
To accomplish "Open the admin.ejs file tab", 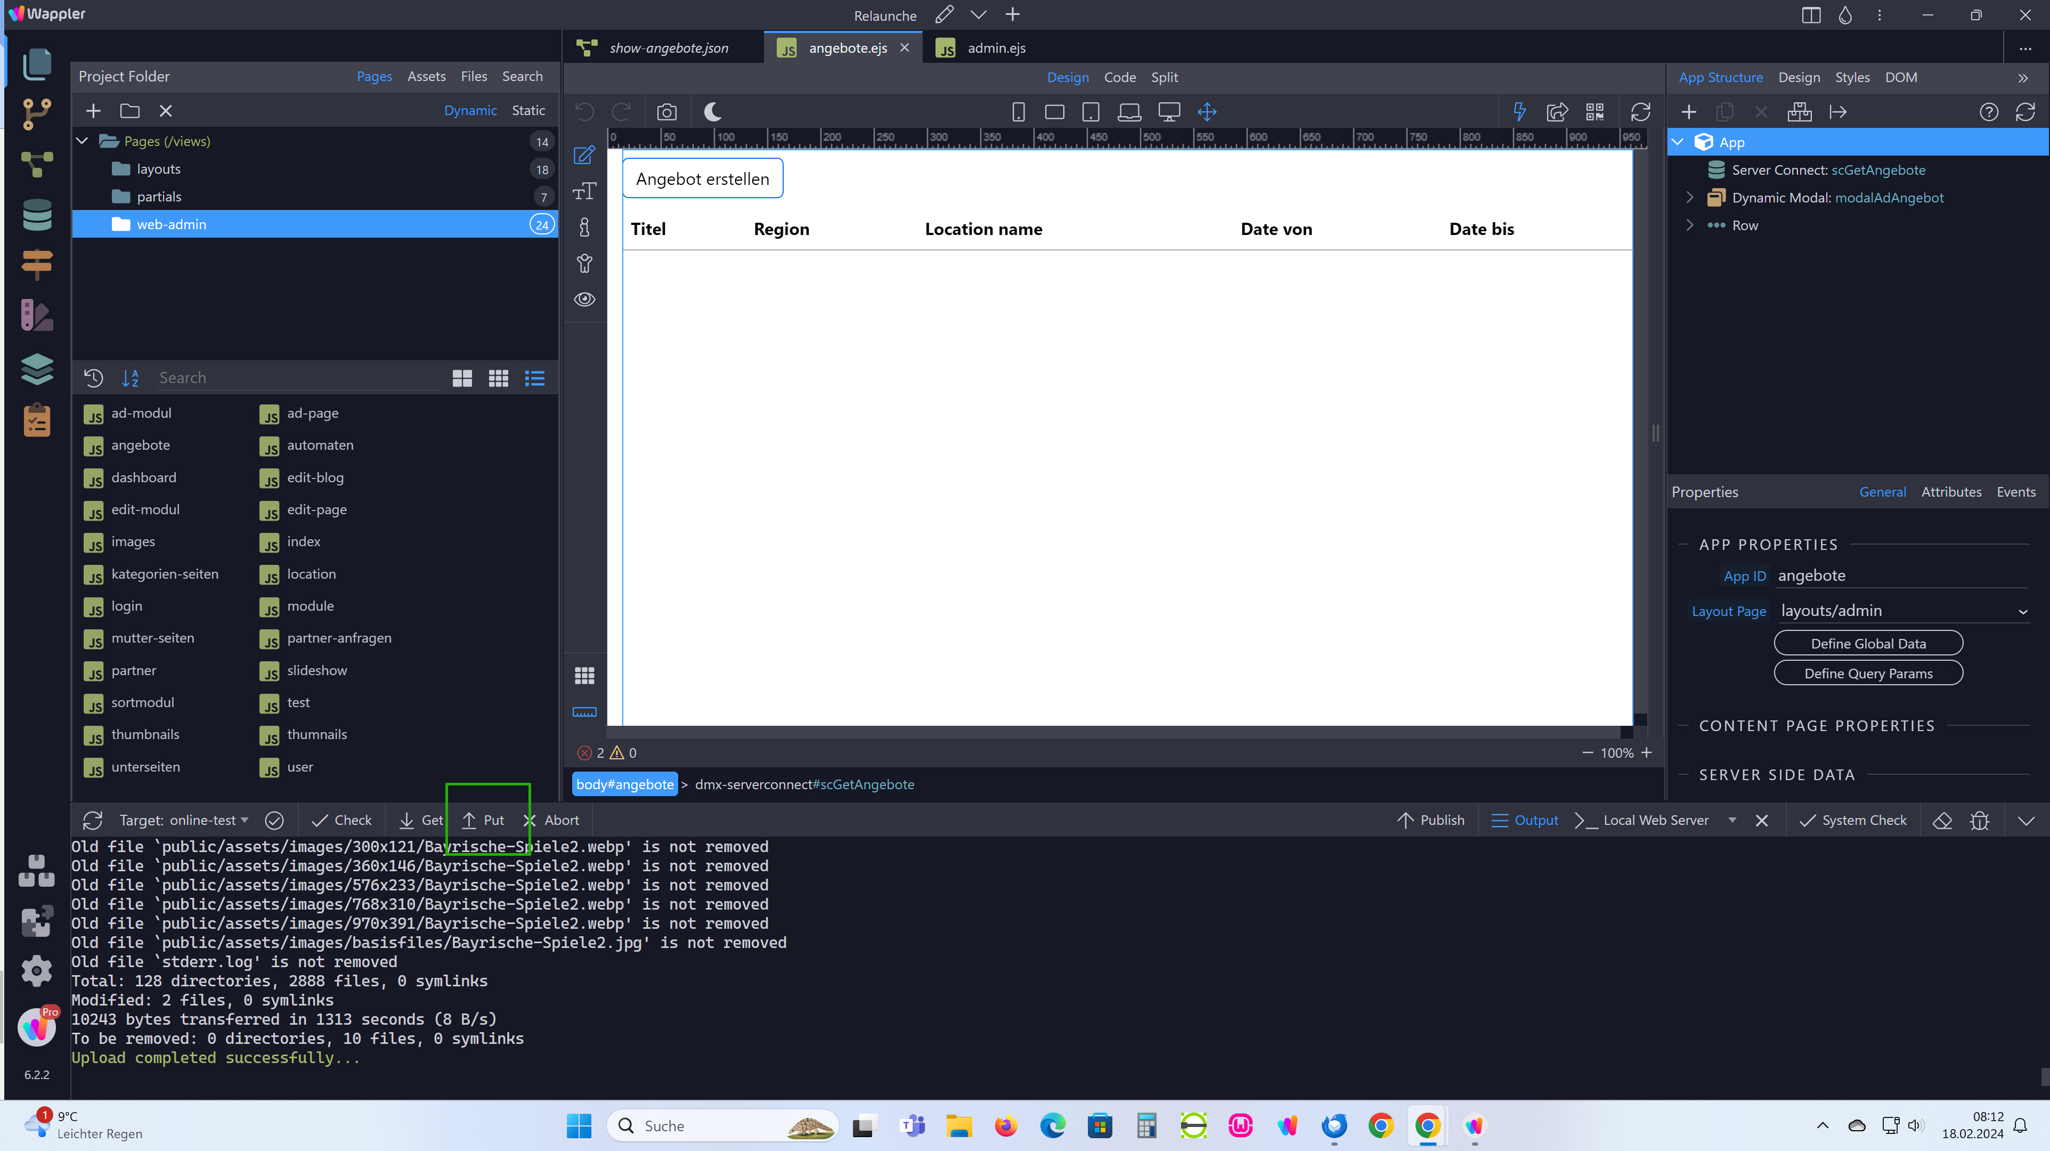I will [x=996, y=48].
